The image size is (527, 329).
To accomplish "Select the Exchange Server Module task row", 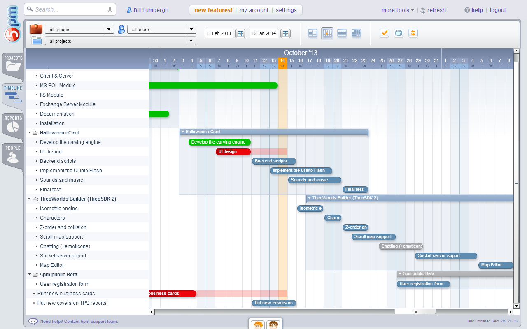I will (x=87, y=104).
